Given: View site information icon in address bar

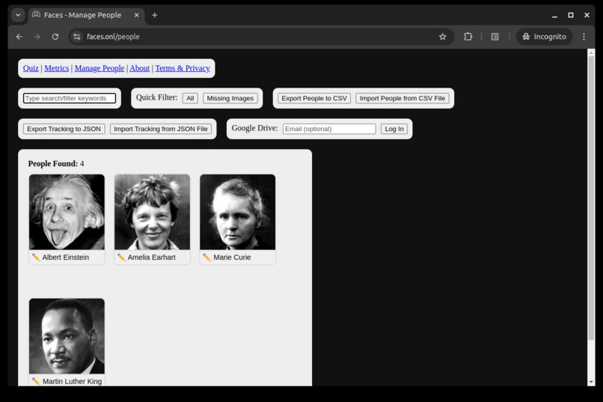Looking at the screenshot, I should click(77, 37).
